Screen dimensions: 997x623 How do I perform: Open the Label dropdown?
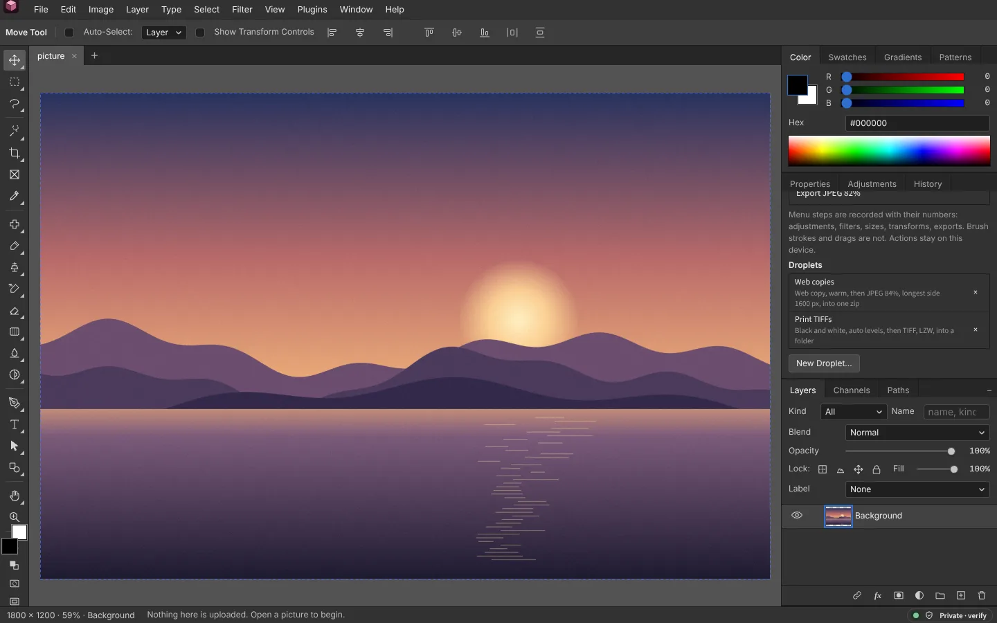pos(917,489)
